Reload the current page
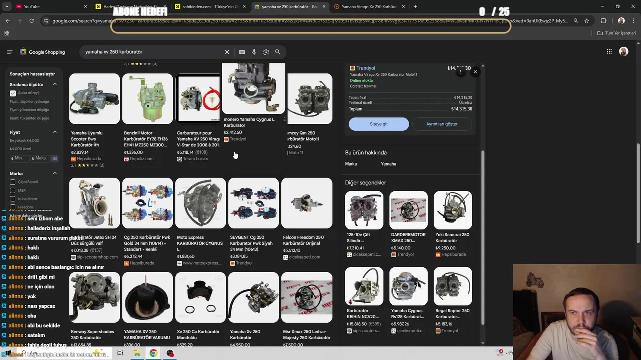The image size is (641, 360). 31,21
